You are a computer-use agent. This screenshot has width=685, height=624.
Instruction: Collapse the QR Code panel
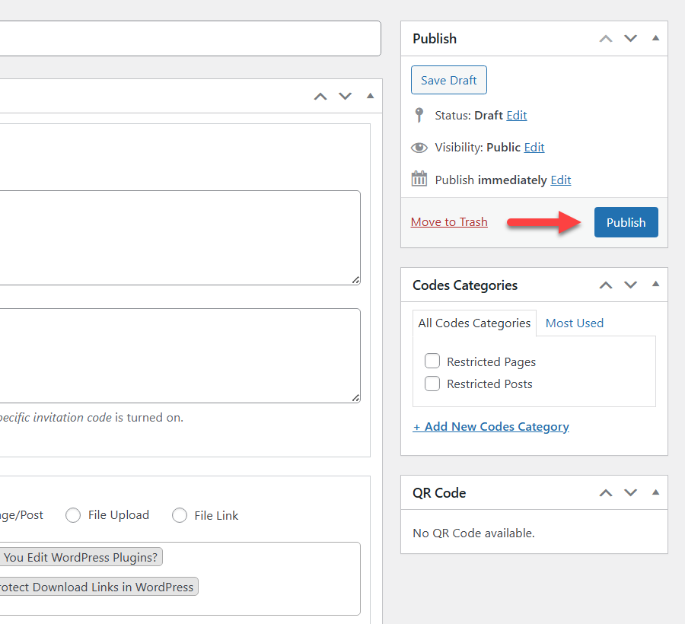[x=655, y=492]
